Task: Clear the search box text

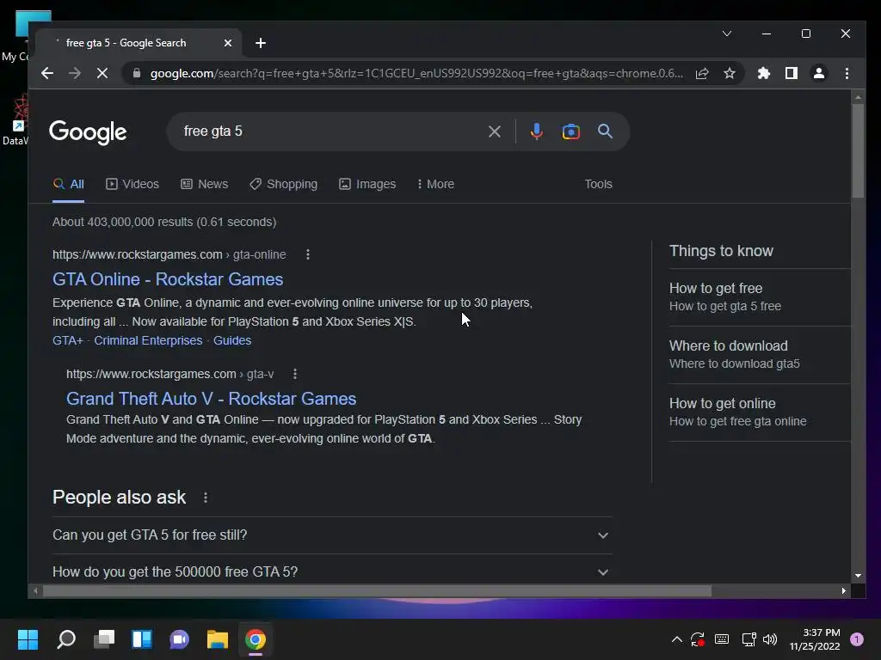Action: (x=495, y=131)
